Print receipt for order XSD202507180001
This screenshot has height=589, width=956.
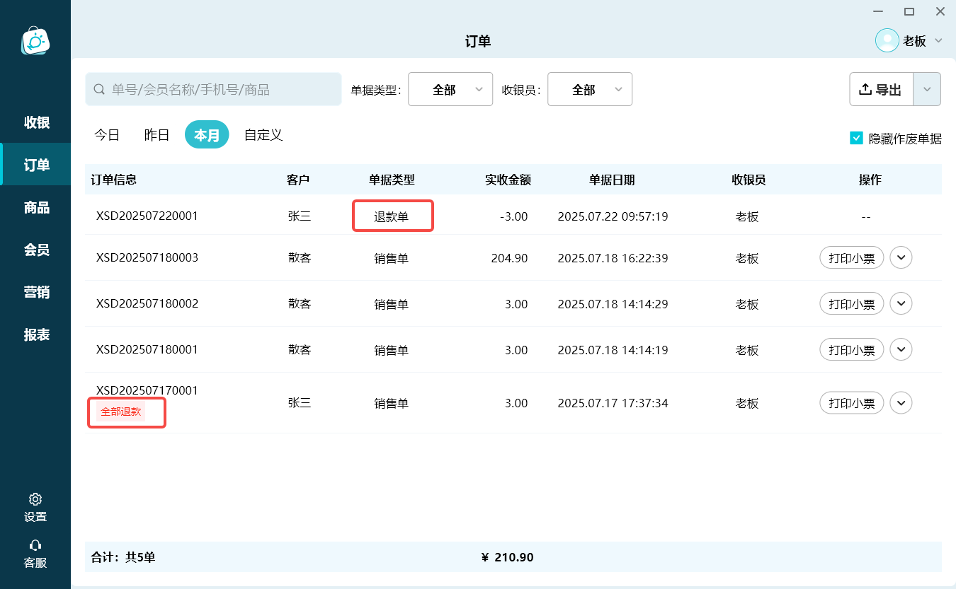click(x=852, y=350)
